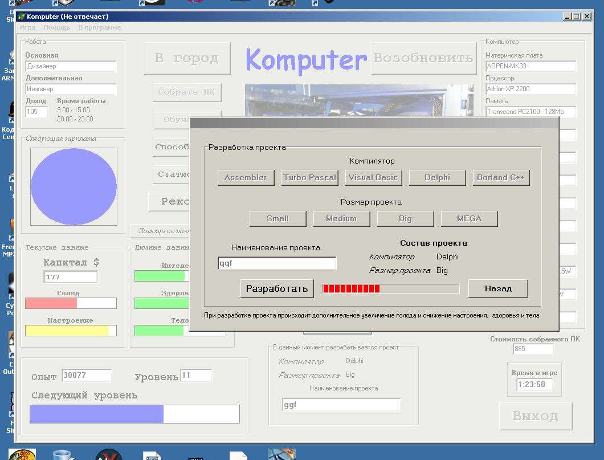Viewport: 604px width, 460px height.
Task: Click the Инженер additional job field
Action: [71, 89]
